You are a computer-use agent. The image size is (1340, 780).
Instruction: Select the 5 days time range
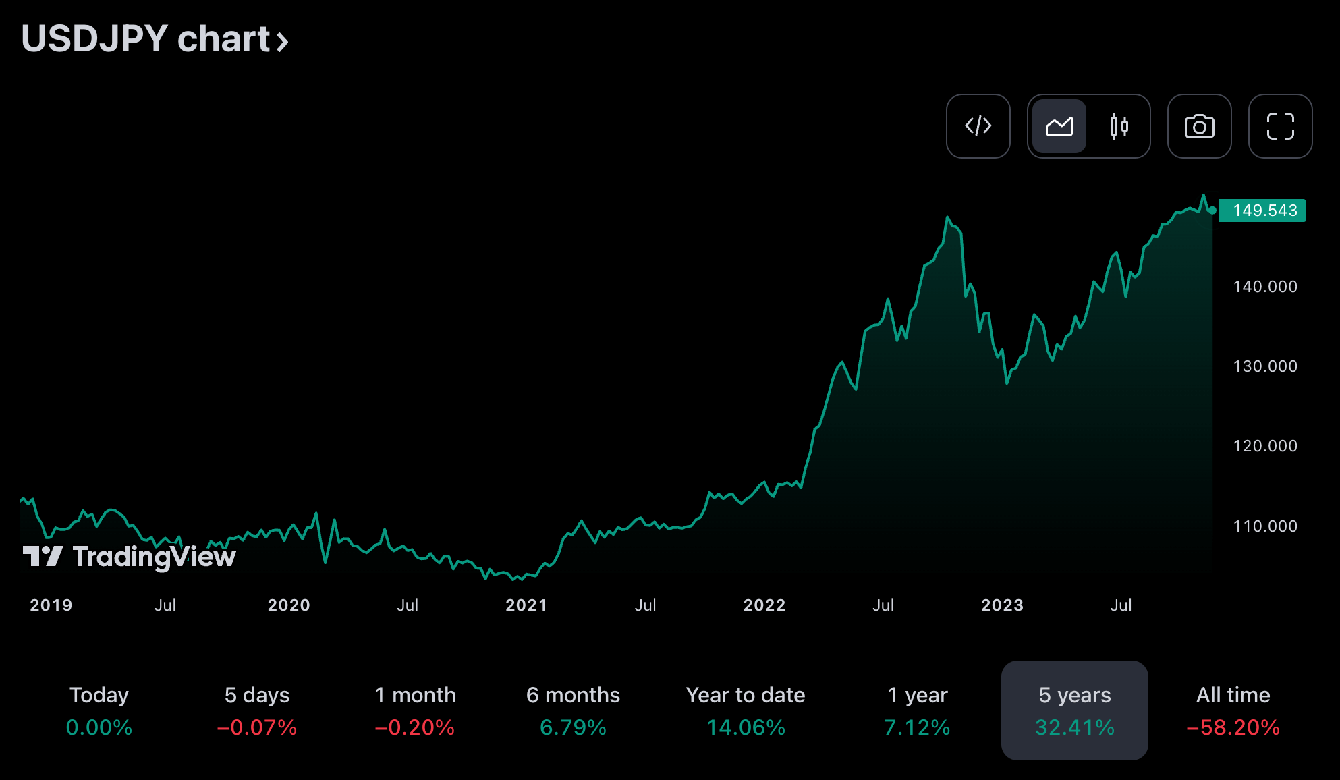[x=257, y=711]
